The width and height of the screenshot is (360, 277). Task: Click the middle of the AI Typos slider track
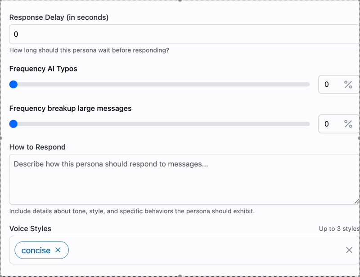tap(159, 84)
